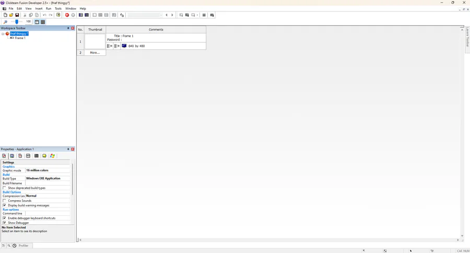Check Compress Sounds option
The width and height of the screenshot is (470, 253).
(4, 201)
